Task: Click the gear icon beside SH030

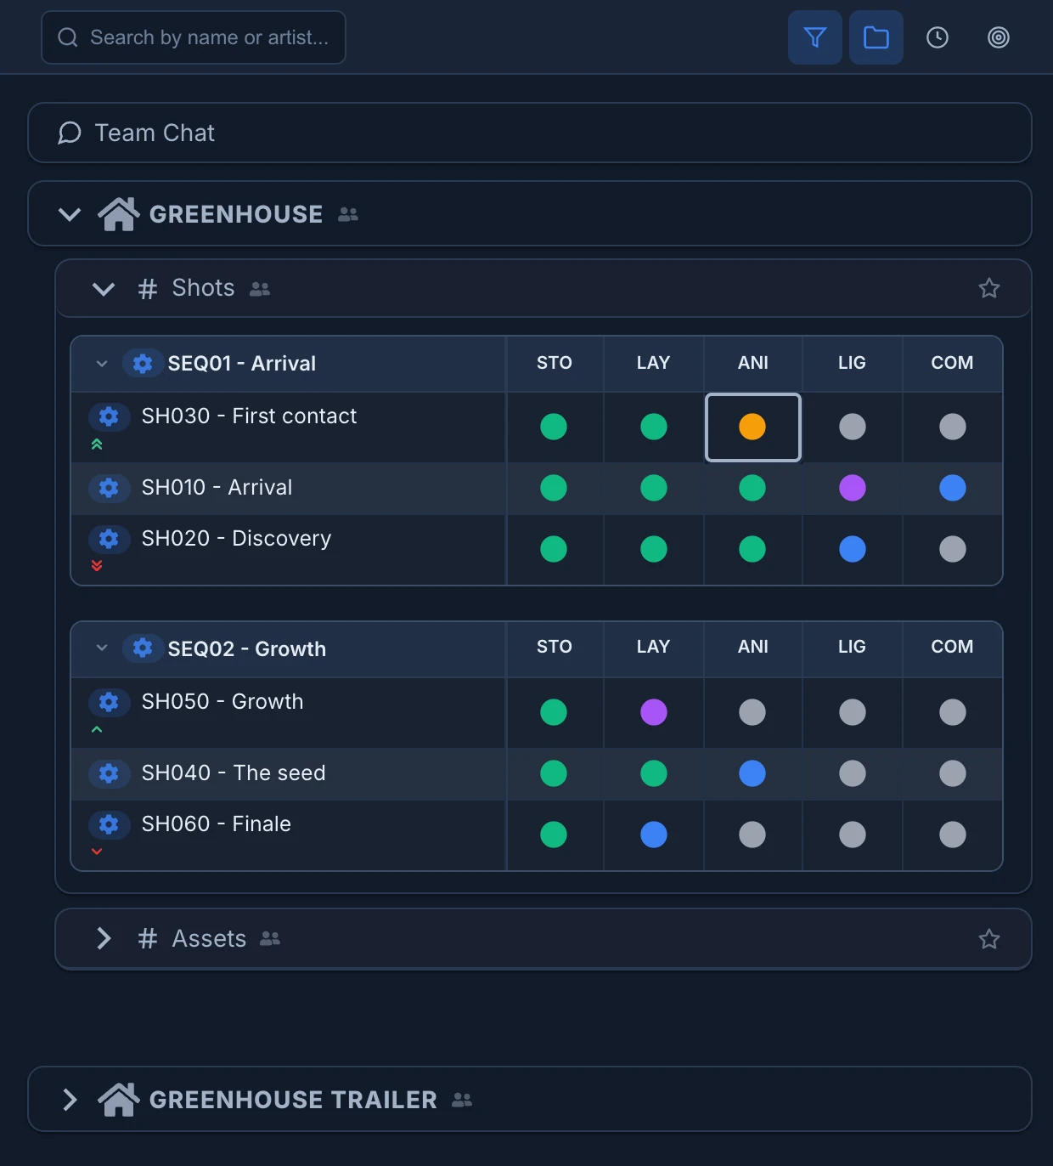Action: [x=109, y=416]
